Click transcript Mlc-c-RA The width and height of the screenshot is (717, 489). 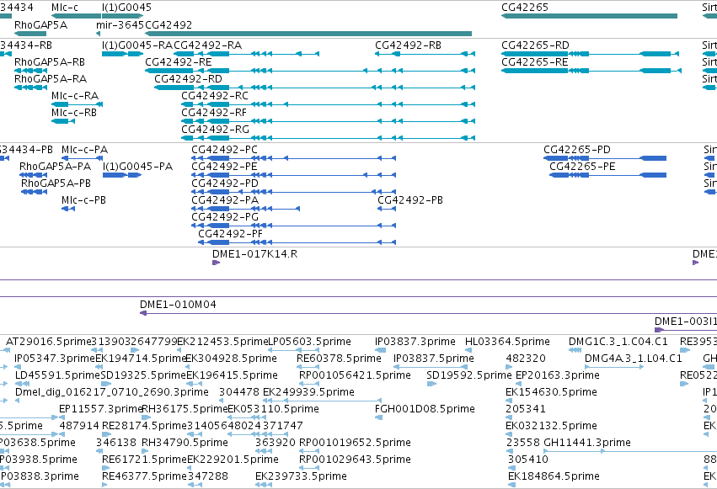tap(77, 104)
